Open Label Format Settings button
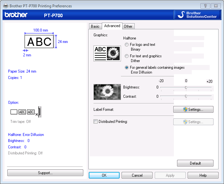224x184 pixels. coord(193,110)
